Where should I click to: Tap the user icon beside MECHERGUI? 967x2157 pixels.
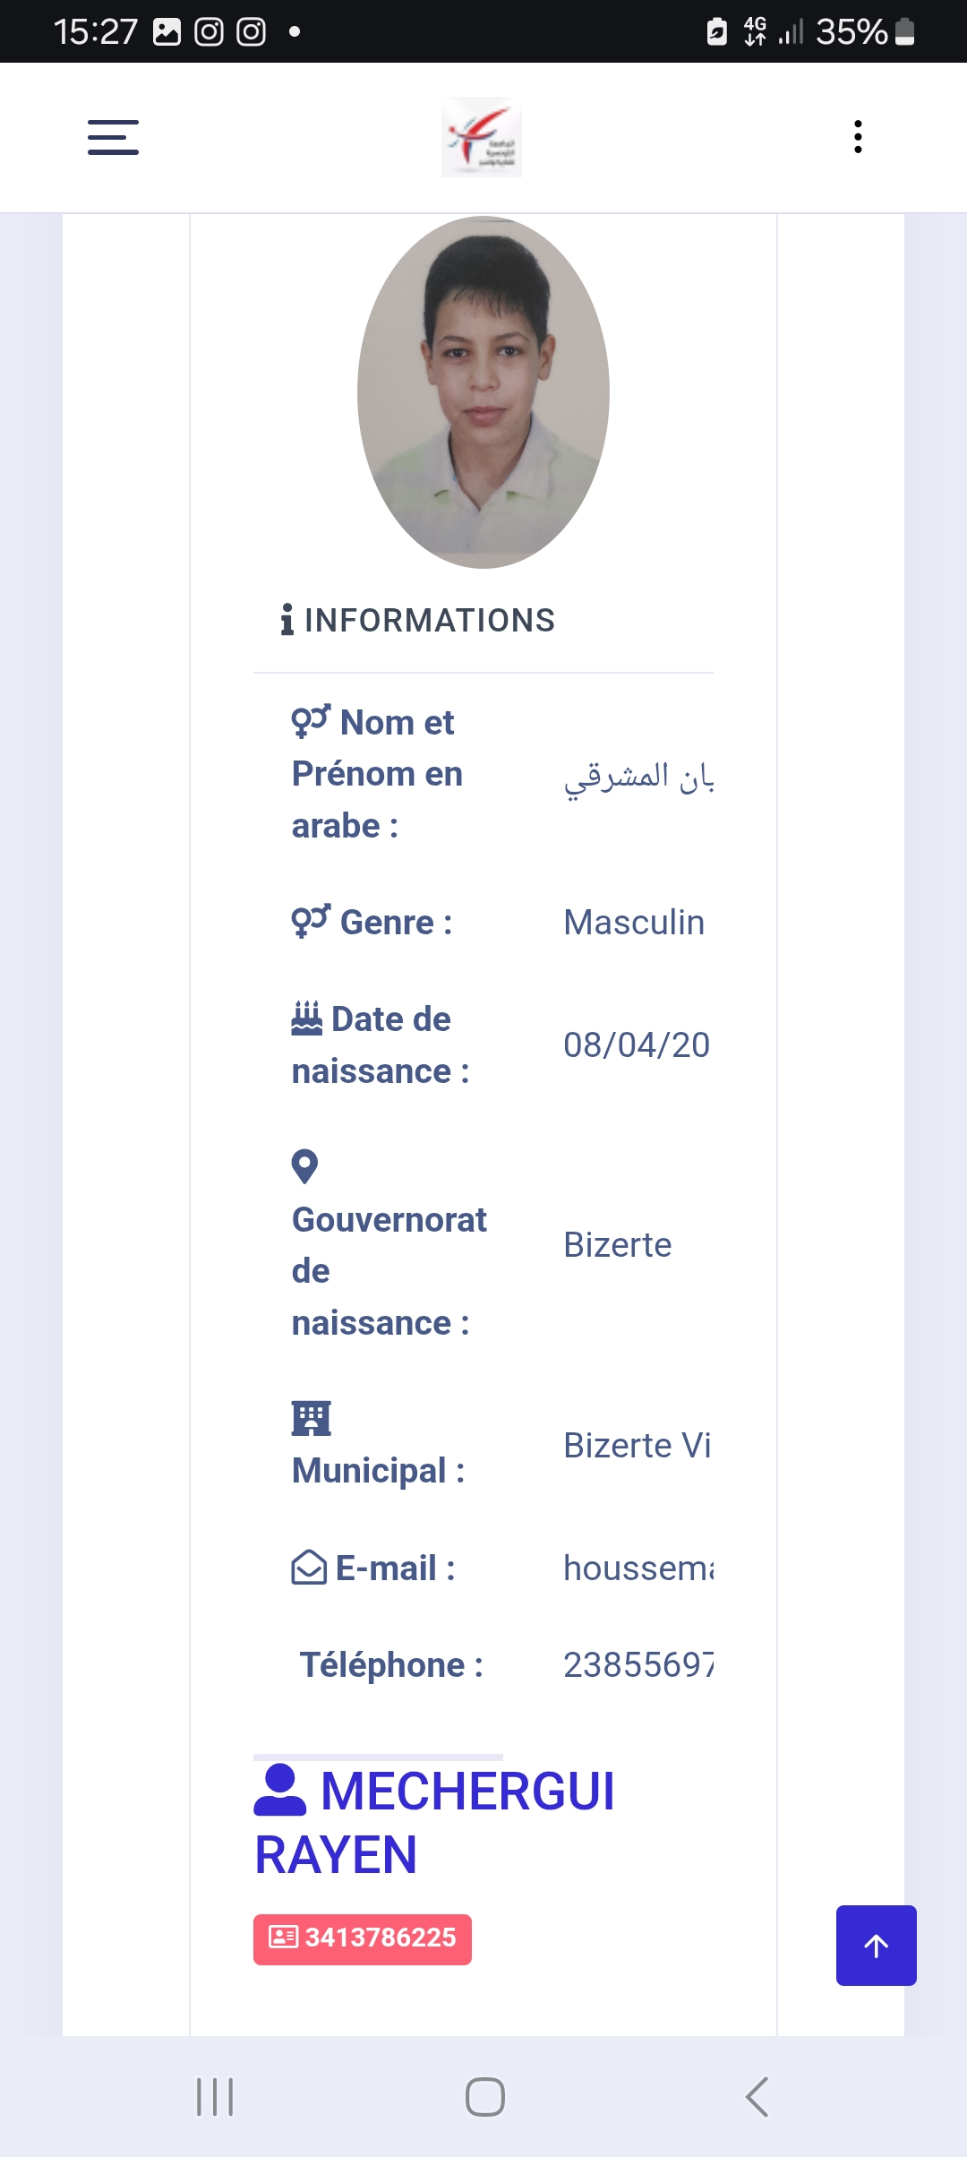pyautogui.click(x=280, y=1791)
